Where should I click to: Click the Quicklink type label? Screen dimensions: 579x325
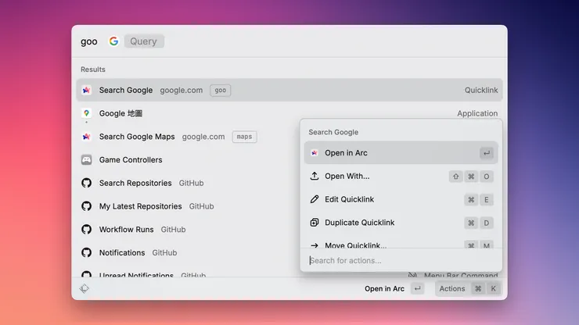pos(481,90)
